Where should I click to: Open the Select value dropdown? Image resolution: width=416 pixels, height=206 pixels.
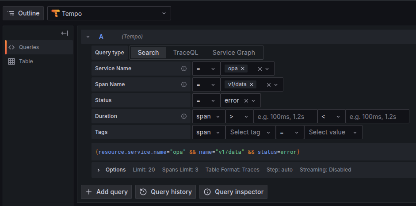click(x=333, y=132)
